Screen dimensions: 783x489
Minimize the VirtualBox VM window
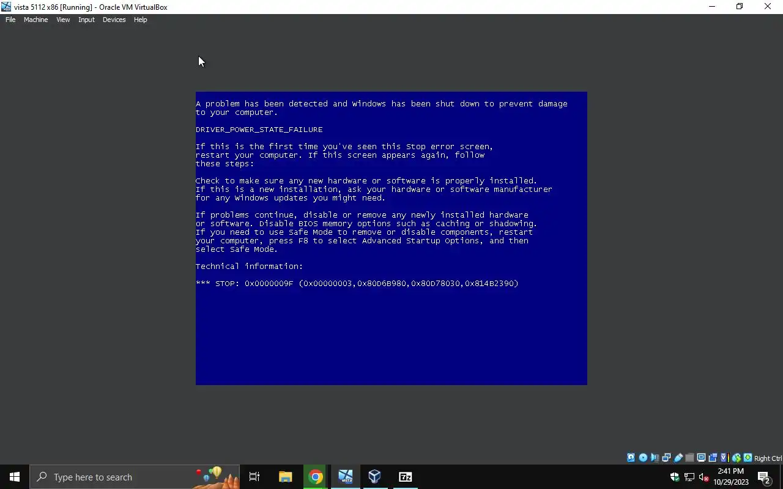coord(711,7)
